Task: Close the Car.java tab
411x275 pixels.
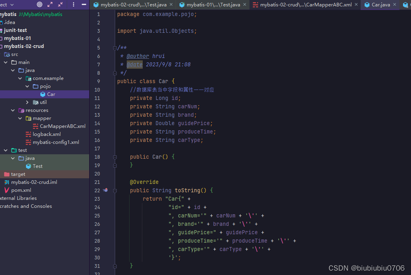Action: click(x=395, y=4)
